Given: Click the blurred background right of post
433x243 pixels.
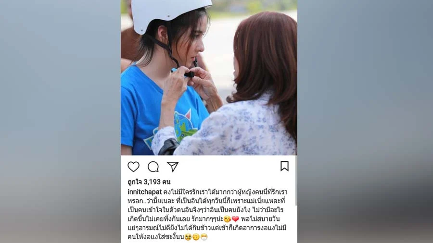Looking at the screenshot, I should click(365, 121).
